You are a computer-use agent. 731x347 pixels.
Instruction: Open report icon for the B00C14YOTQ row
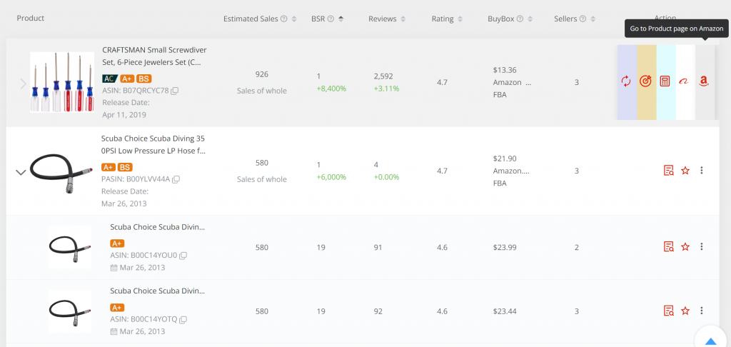[x=668, y=311]
